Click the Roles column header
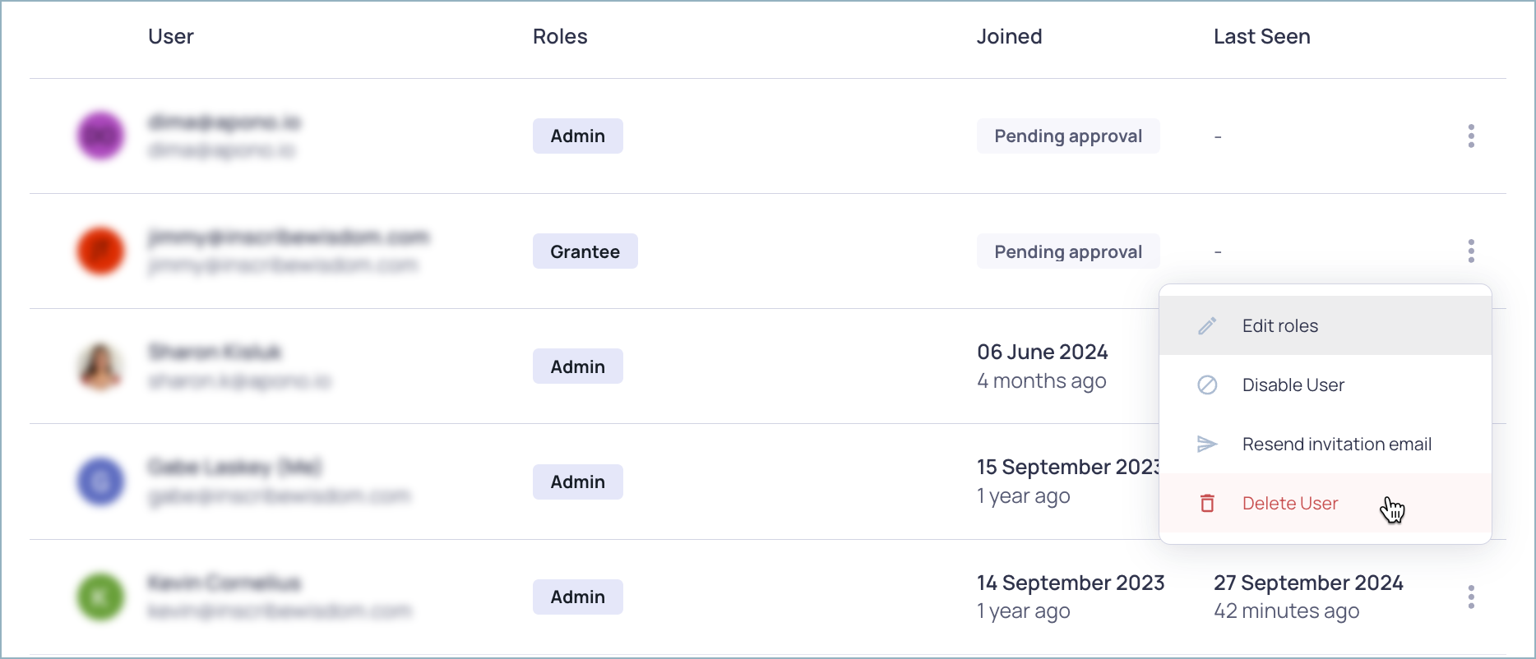This screenshot has height=659, width=1536. click(x=560, y=37)
